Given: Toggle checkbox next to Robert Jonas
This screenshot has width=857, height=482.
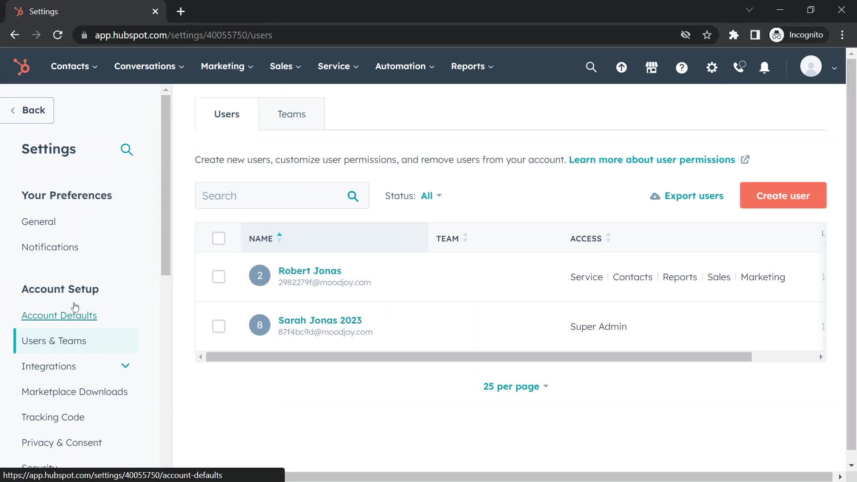Looking at the screenshot, I should (219, 277).
